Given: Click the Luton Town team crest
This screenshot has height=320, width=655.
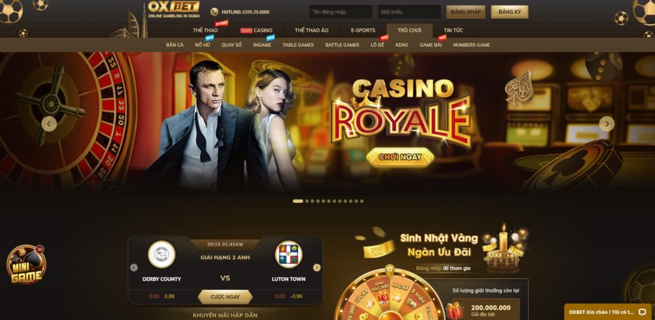Looking at the screenshot, I should click(x=288, y=255).
